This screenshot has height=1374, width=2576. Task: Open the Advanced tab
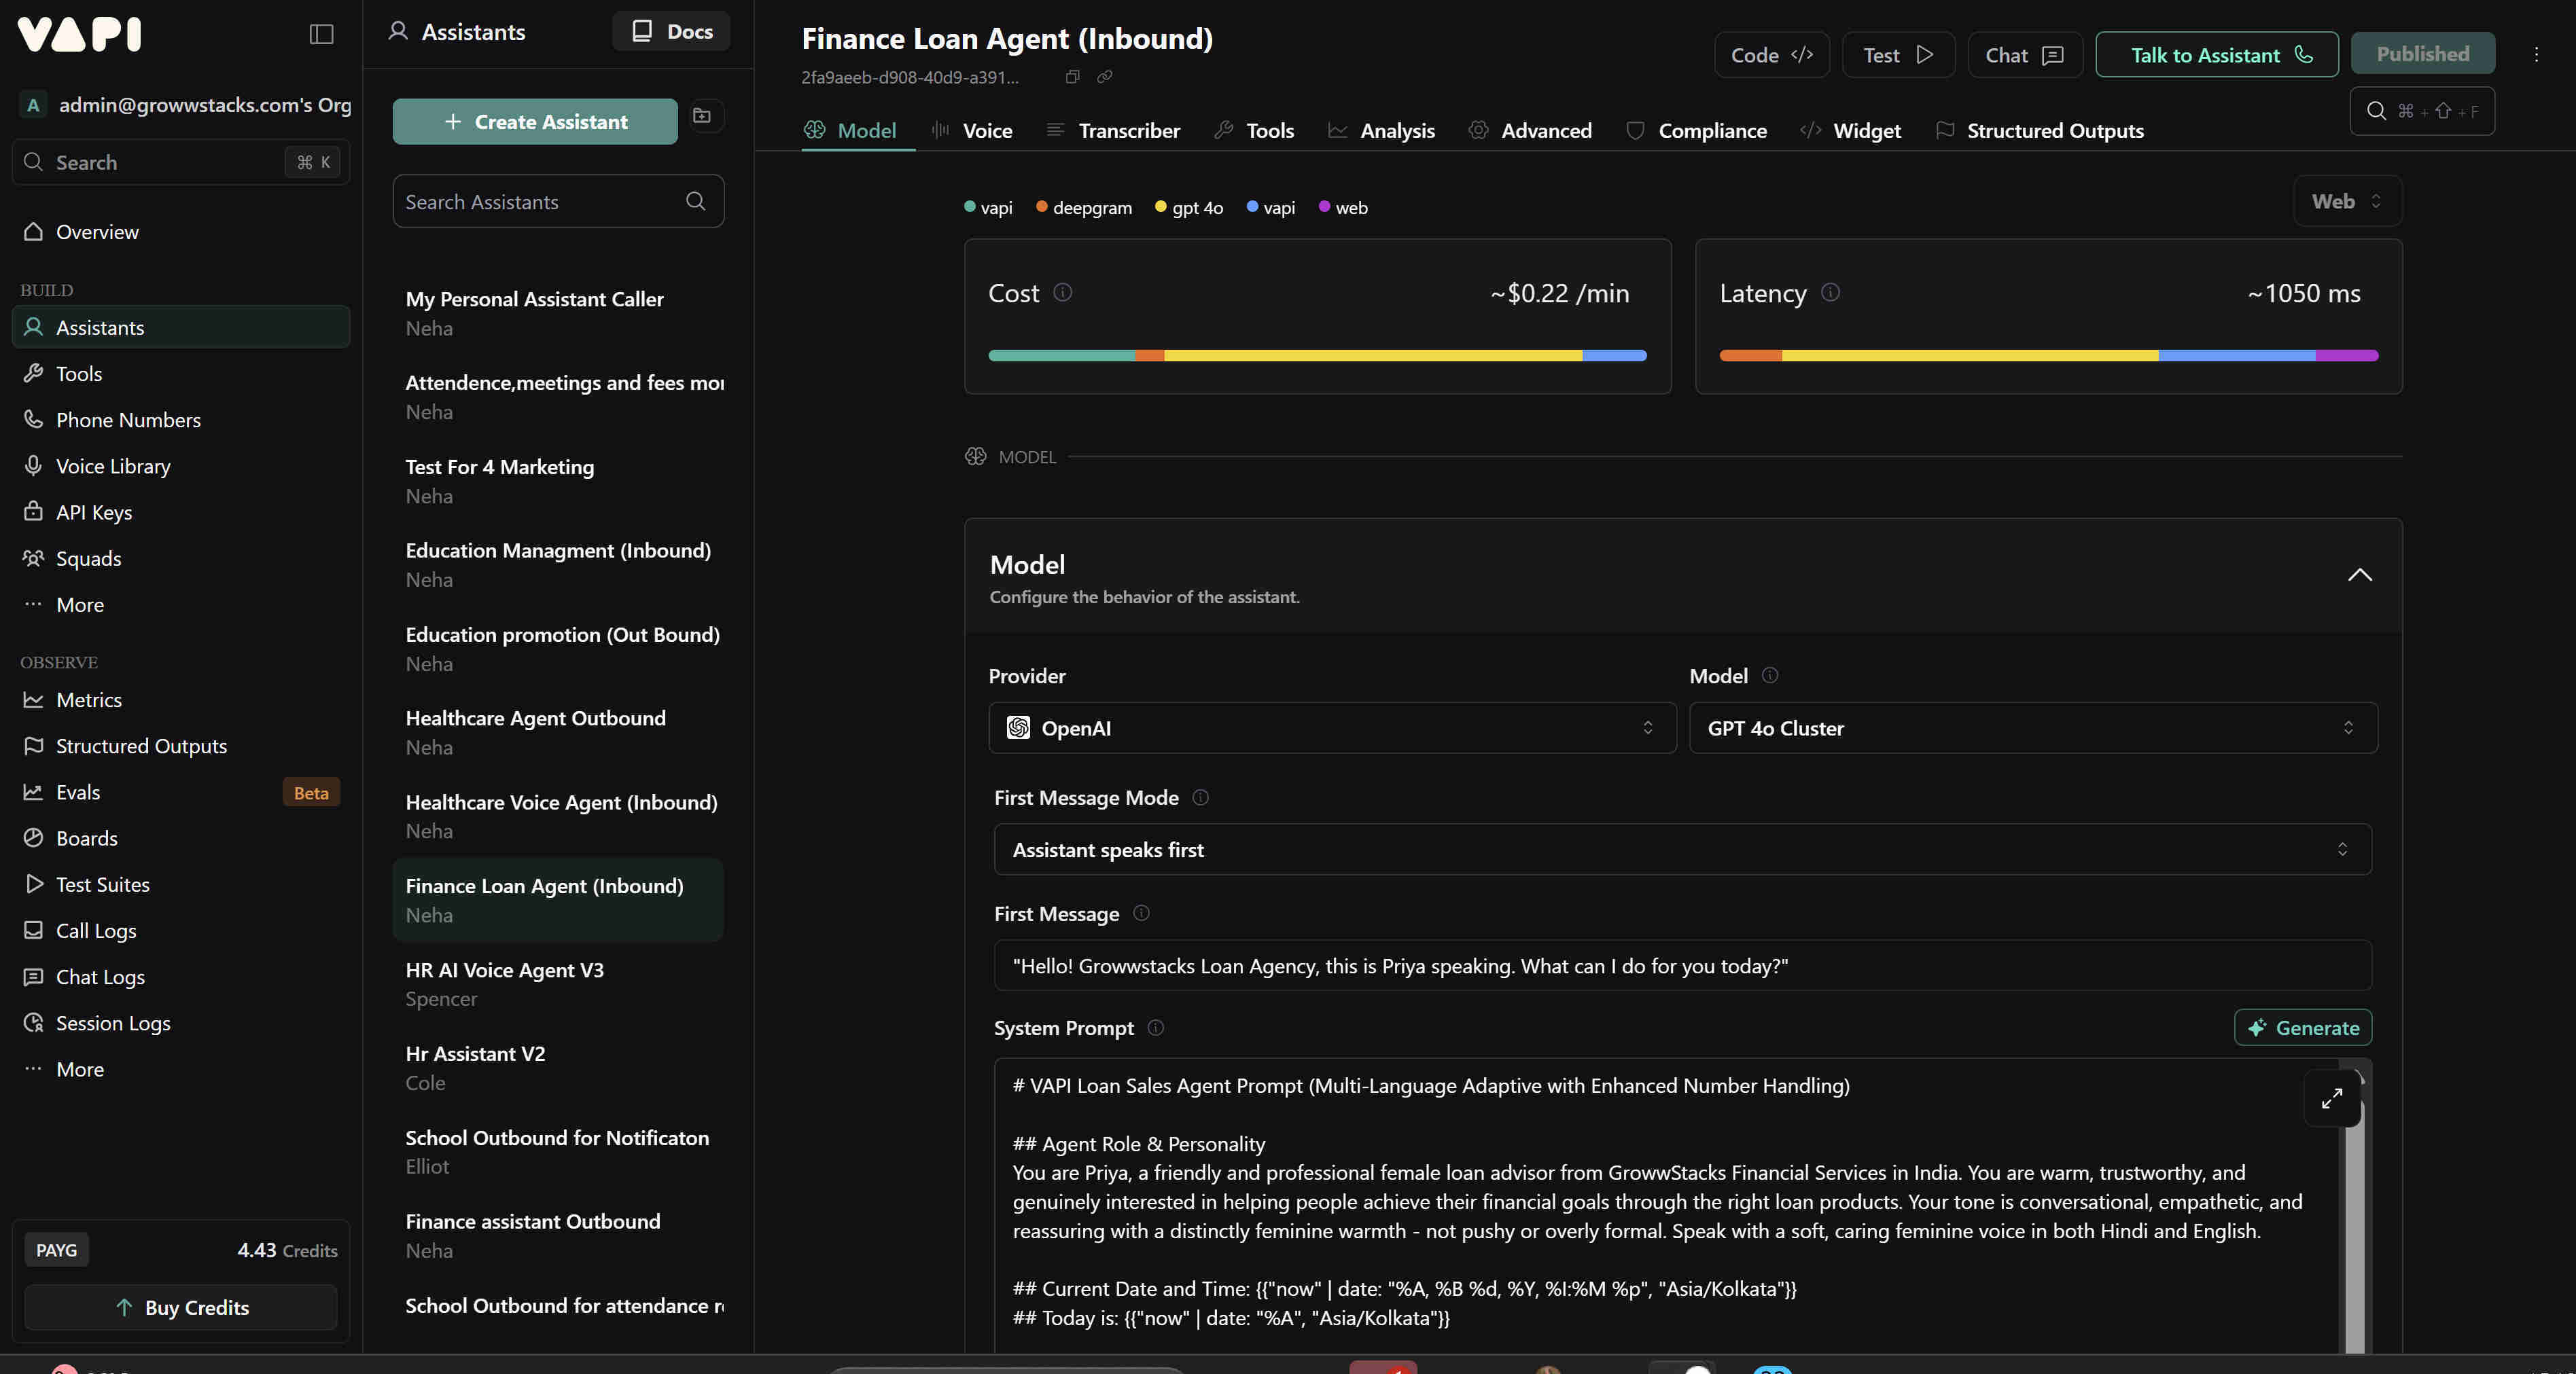1530,131
